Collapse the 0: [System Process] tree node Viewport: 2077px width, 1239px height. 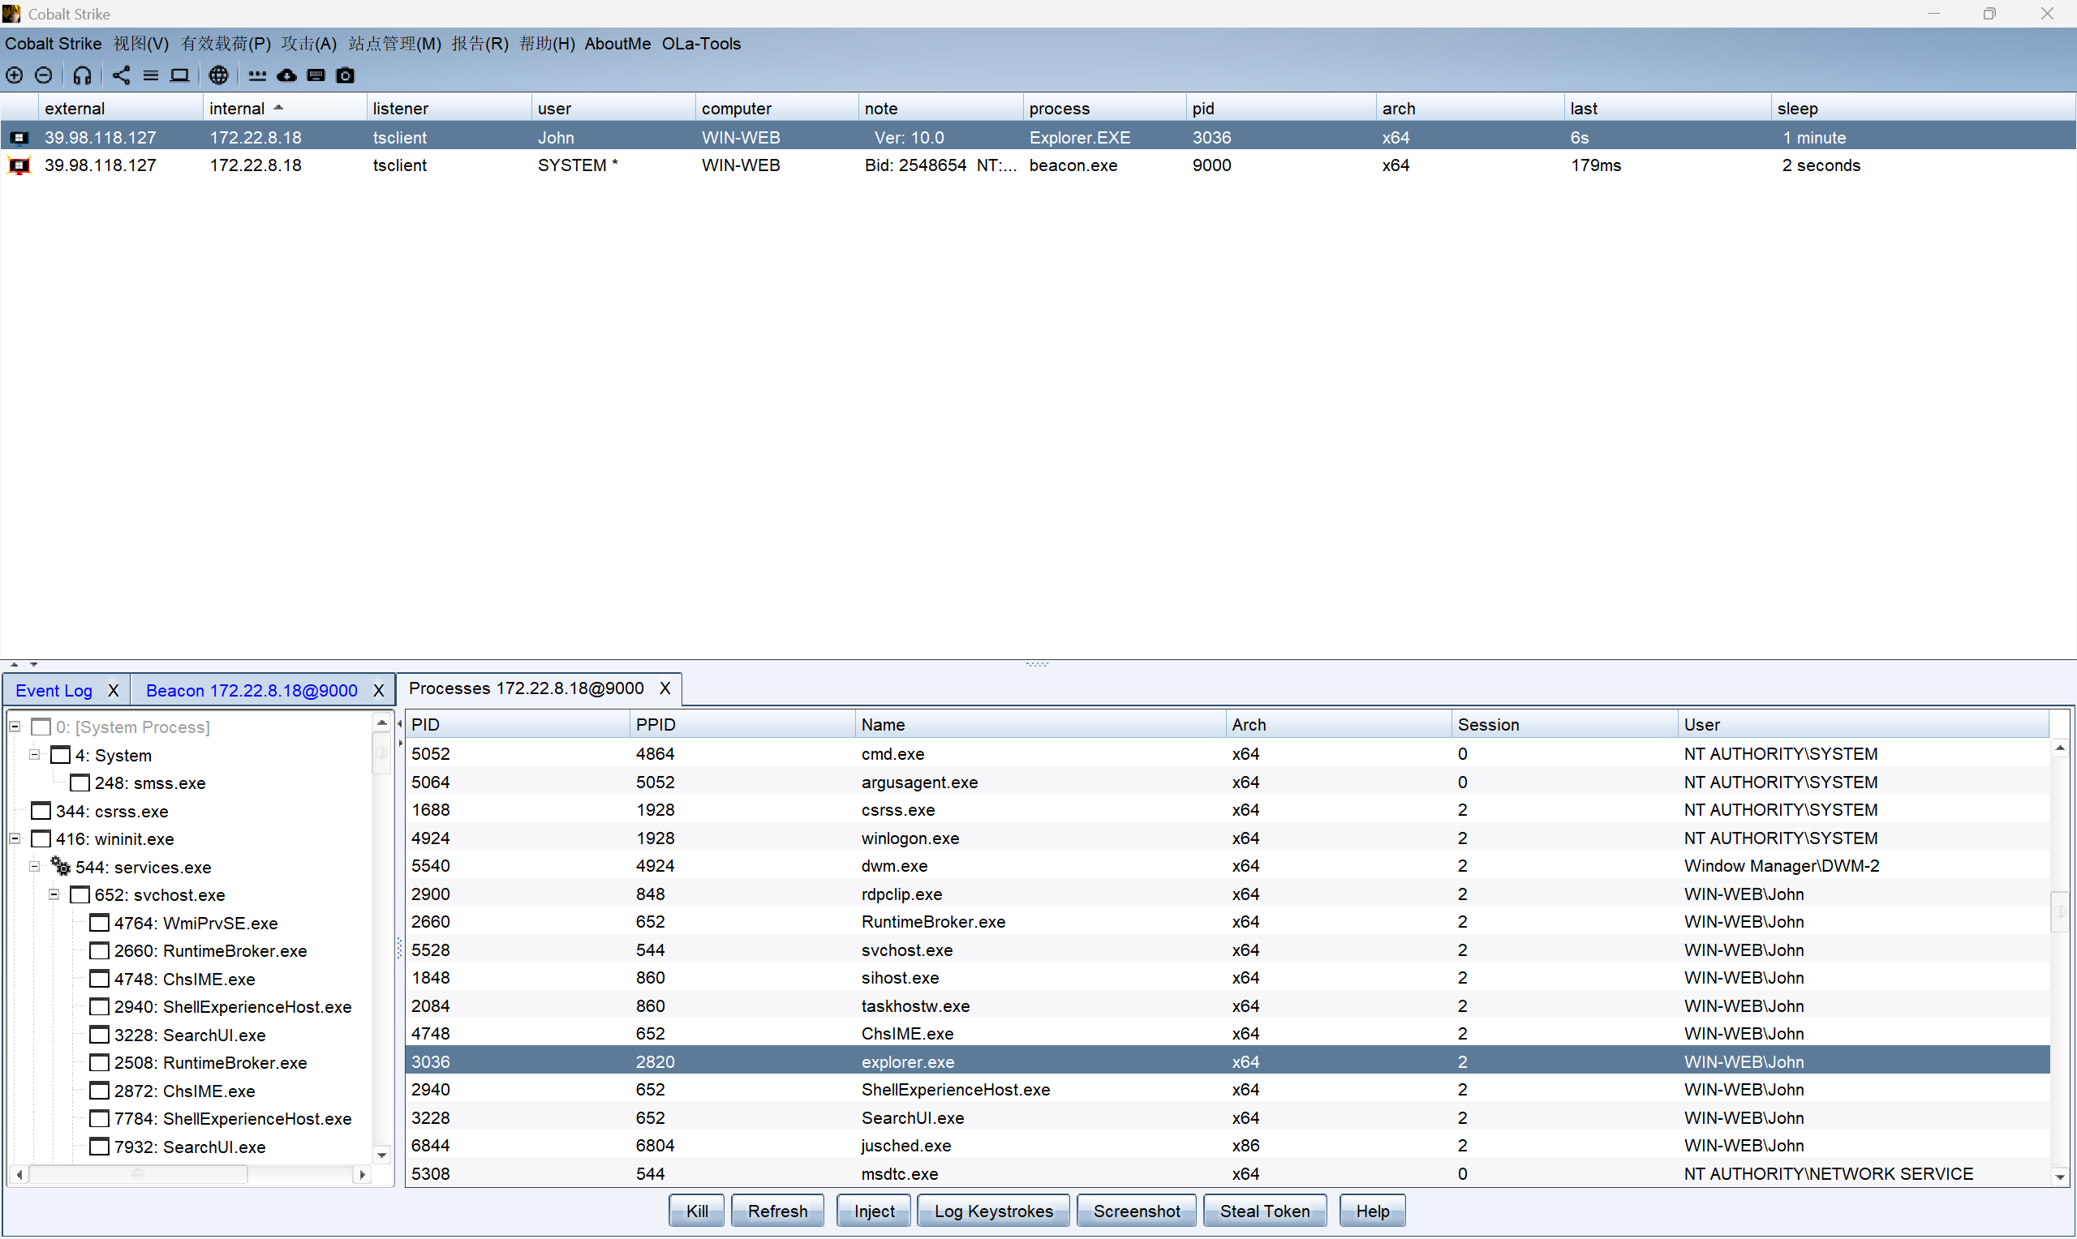pos(15,727)
